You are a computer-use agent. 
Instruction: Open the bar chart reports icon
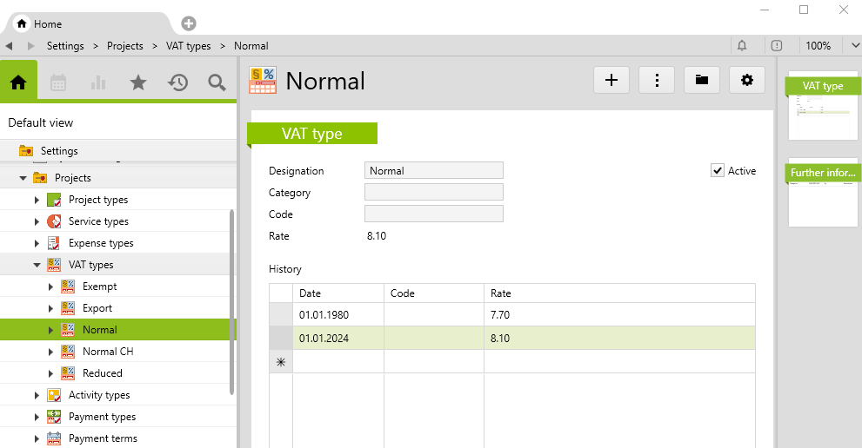pos(98,82)
